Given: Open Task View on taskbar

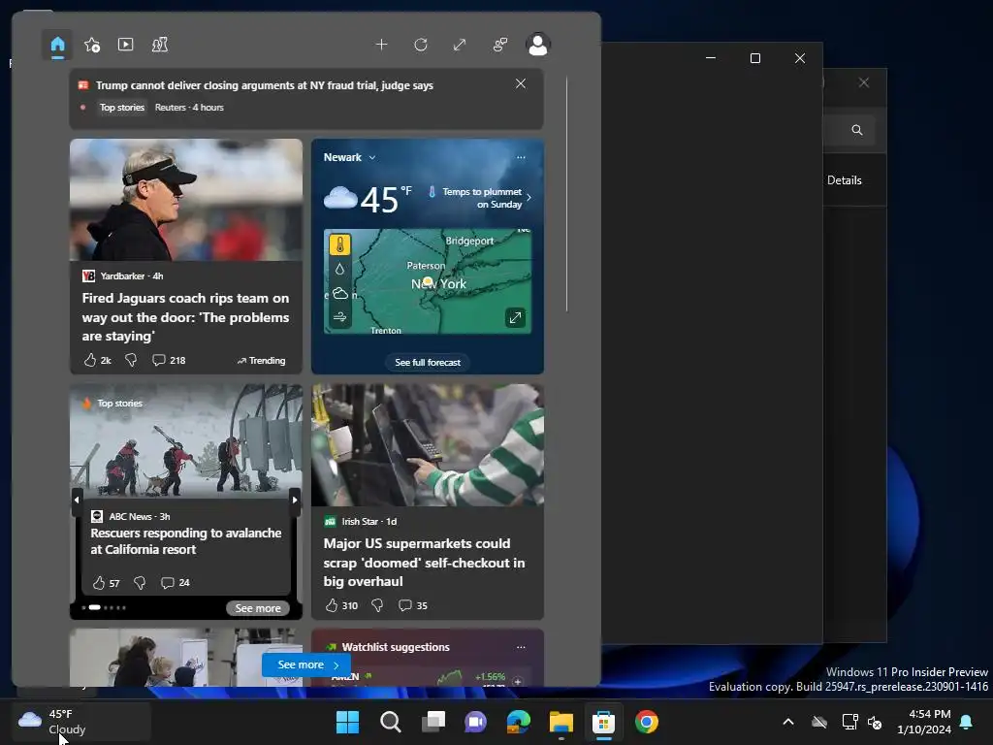Looking at the screenshot, I should tap(433, 722).
